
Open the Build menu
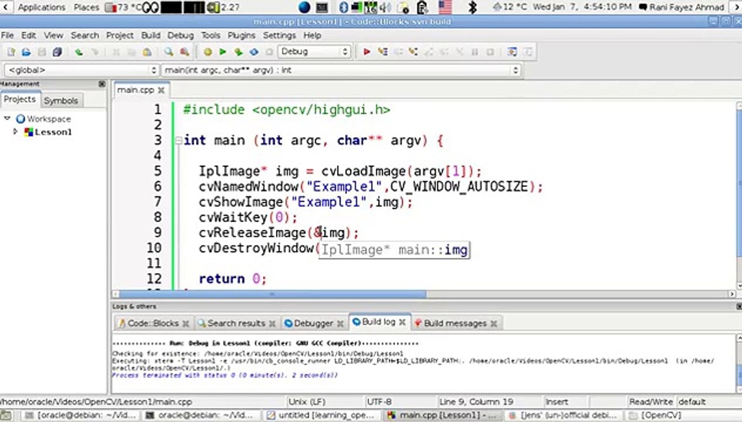pos(151,35)
